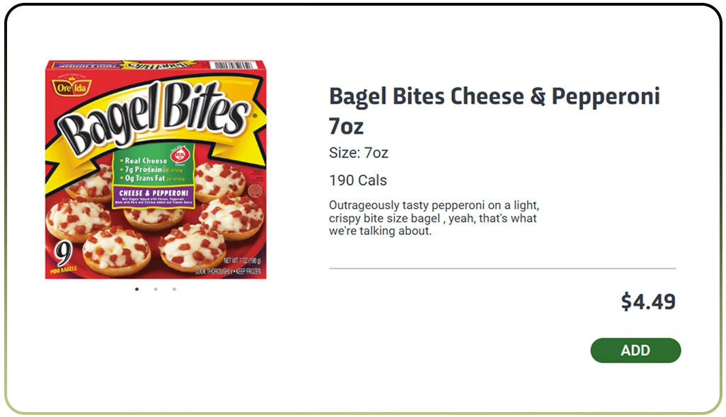Click the Size: 7oz label
726x417 pixels.
tap(358, 153)
